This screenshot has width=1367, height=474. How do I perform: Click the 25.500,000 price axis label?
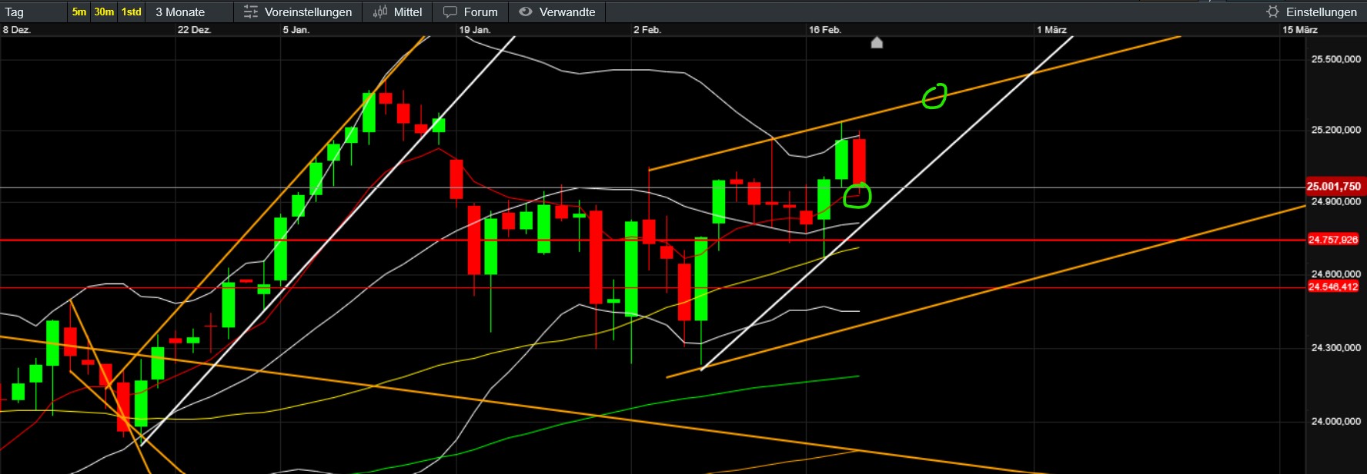tap(1336, 59)
